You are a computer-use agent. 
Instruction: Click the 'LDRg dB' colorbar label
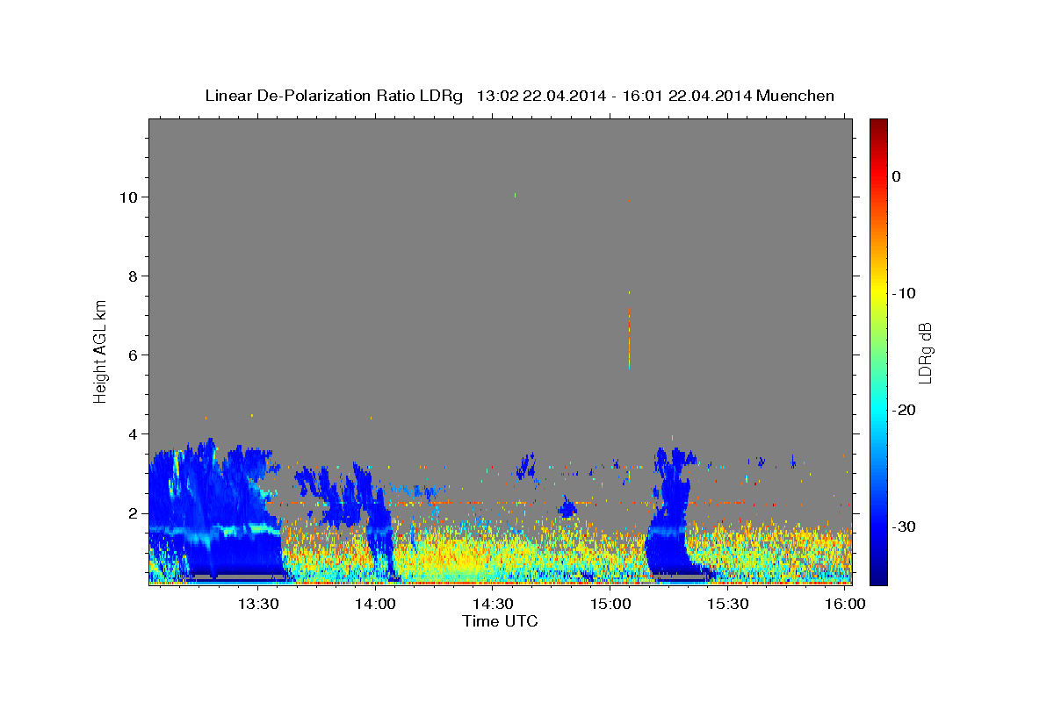coord(924,352)
